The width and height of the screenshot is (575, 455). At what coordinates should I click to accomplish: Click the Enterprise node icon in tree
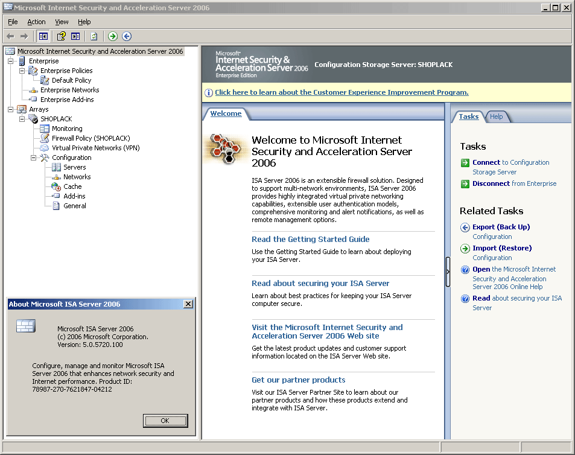(22, 61)
